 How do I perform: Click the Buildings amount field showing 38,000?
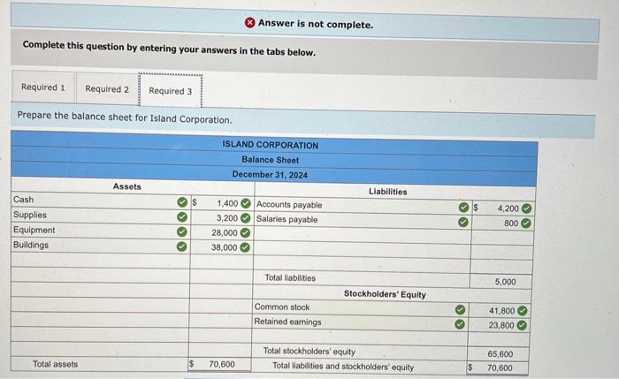tap(222, 247)
